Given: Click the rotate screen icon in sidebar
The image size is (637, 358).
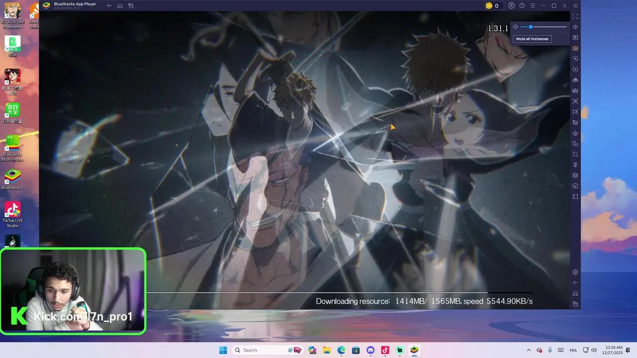Looking at the screenshot, I should [575, 154].
